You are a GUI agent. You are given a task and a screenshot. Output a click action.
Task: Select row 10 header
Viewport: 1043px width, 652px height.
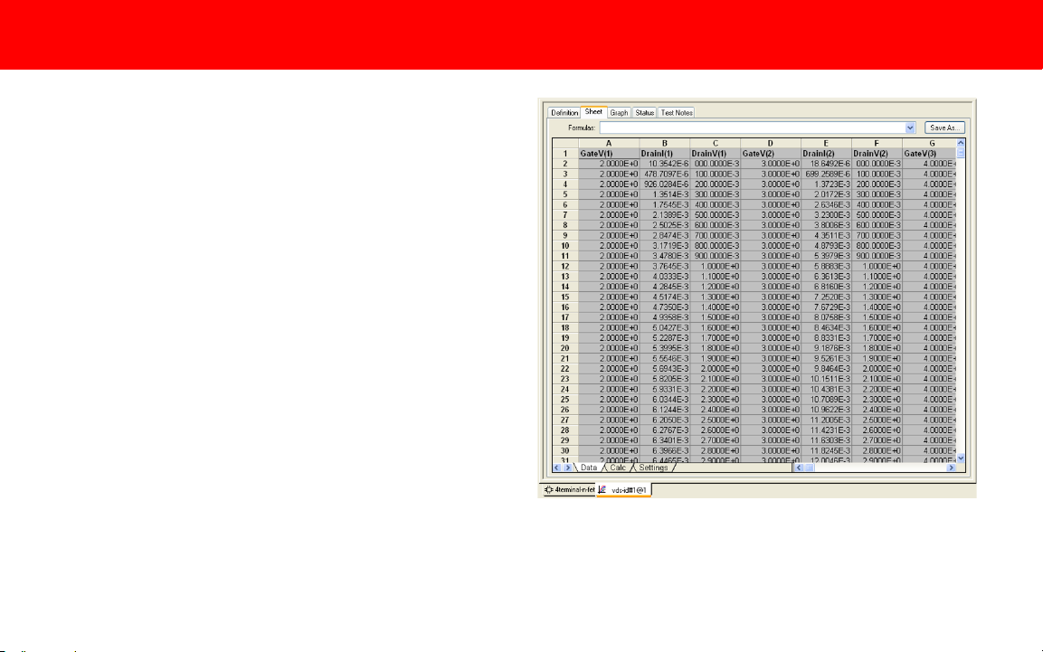pos(564,245)
